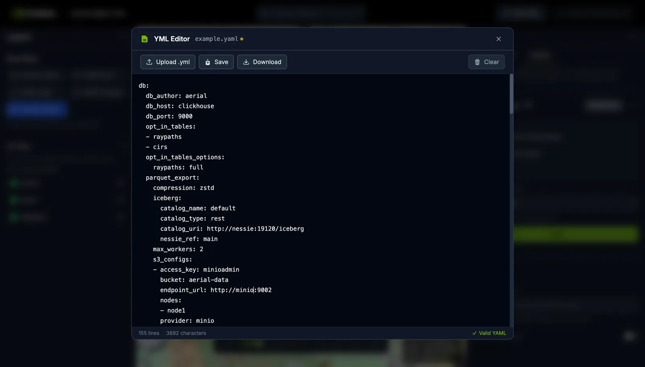645x367 pixels.
Task: Clear the editor contents
Action: click(x=487, y=62)
